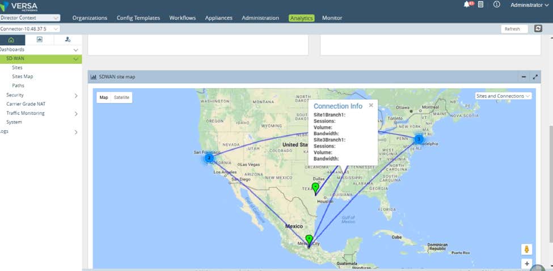Click the San Francisco cluster marker 2
Screen dimensions: 553x271
point(209,158)
